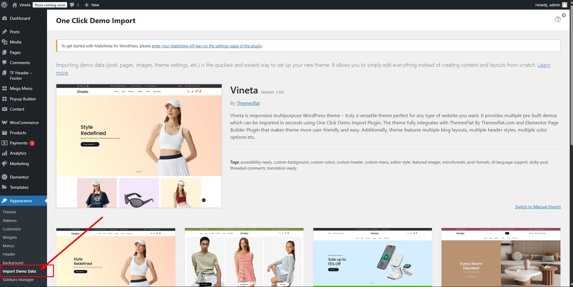Select the Style Redefined demo thumbnail
This screenshot has height=287, width=573.
[x=116, y=257]
